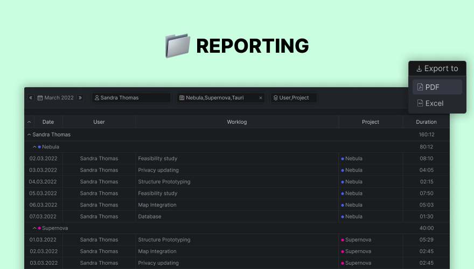Click the user icon in Sandra Thomas filter

(x=97, y=98)
